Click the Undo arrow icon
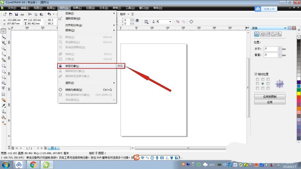Screen dimensions: 301x169 coord(49,14)
